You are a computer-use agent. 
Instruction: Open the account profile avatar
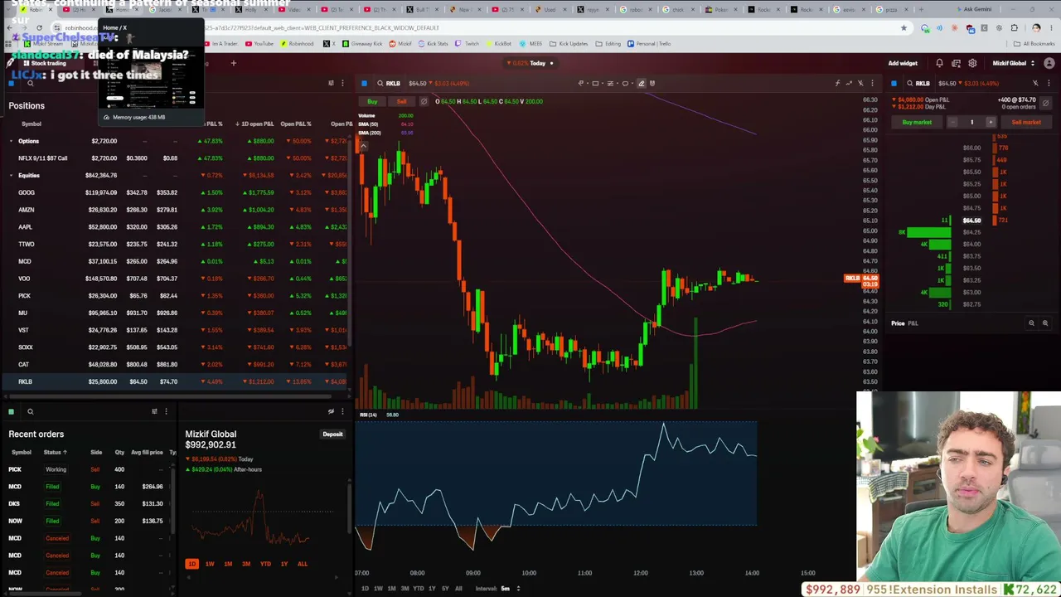click(x=1049, y=63)
